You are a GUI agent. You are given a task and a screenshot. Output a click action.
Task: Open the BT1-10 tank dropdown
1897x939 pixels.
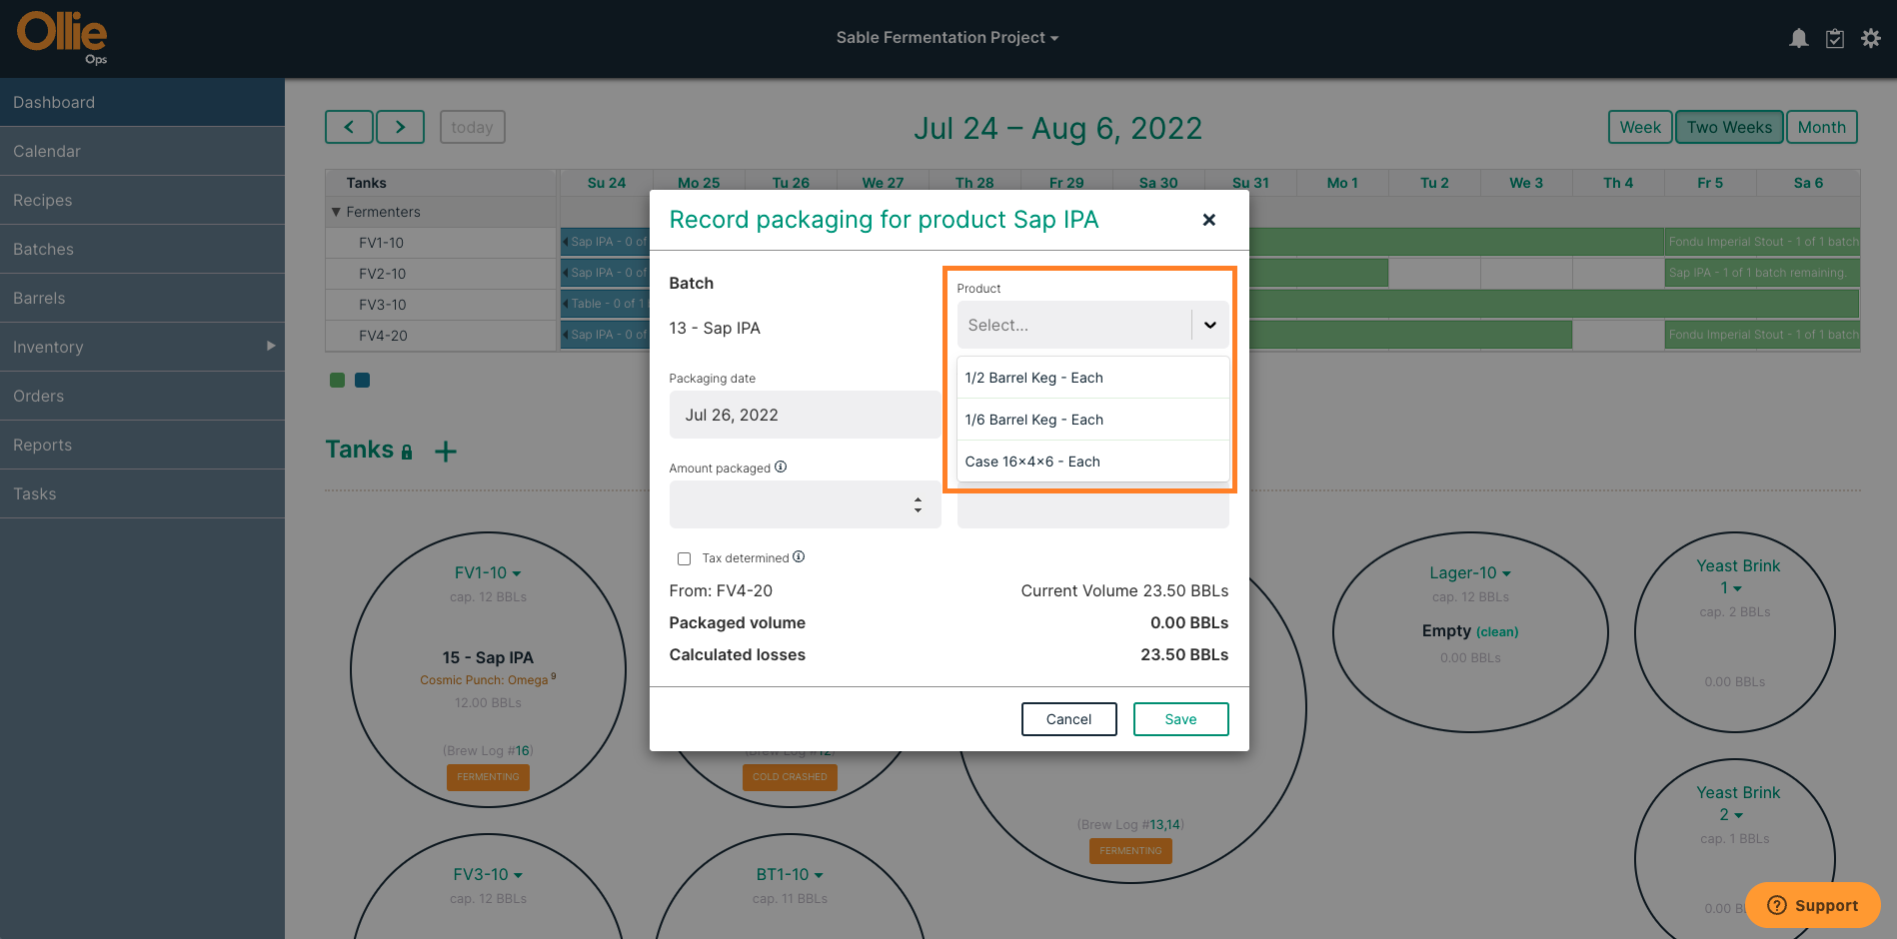click(790, 875)
